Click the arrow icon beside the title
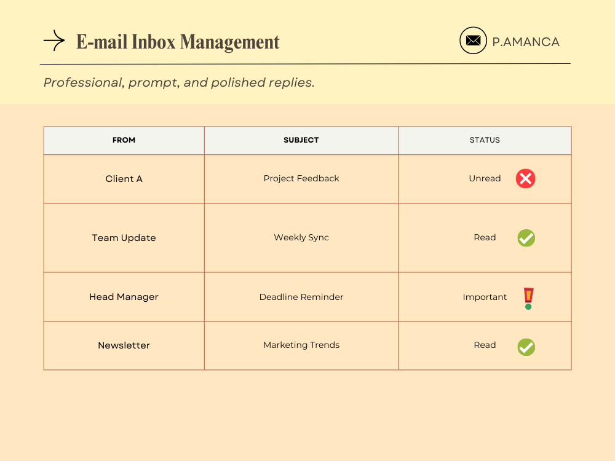The height and width of the screenshot is (461, 615). coord(54,41)
